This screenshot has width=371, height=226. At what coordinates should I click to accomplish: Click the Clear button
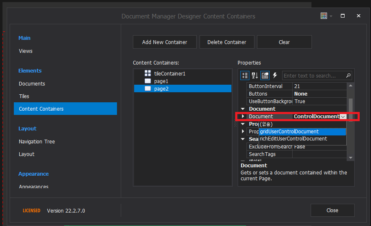284,42
